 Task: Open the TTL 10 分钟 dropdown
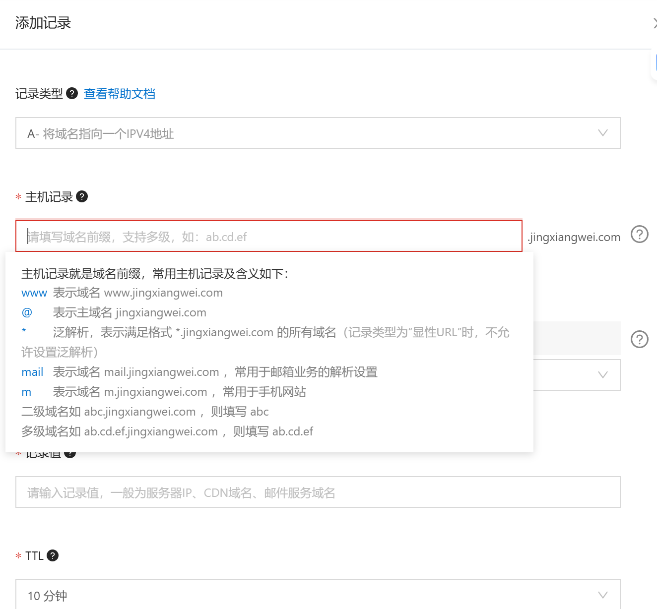click(318, 595)
